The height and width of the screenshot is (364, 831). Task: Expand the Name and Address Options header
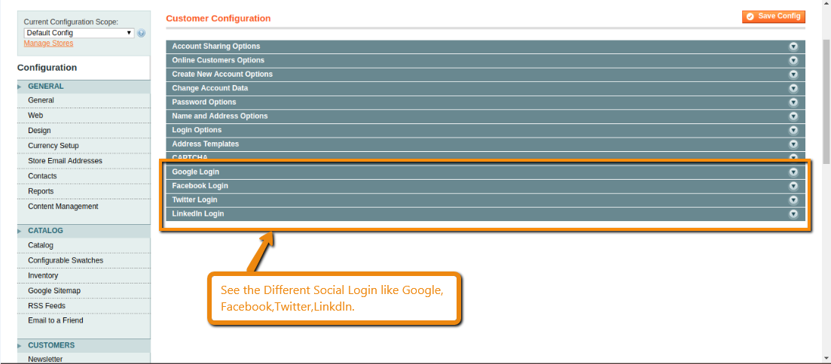coord(485,117)
